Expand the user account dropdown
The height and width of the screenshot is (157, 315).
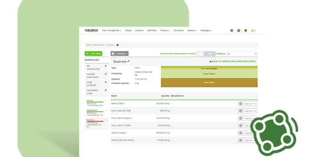point(253,31)
